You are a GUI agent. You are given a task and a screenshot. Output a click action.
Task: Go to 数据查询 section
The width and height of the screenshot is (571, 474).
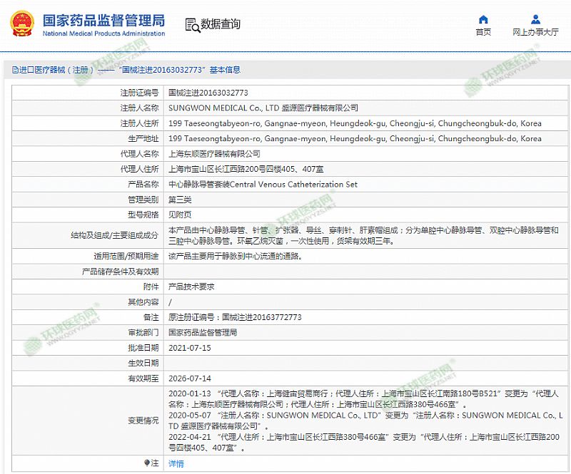[221, 24]
